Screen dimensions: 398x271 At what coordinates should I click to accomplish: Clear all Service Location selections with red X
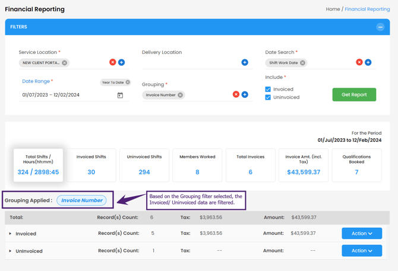click(x=113, y=62)
